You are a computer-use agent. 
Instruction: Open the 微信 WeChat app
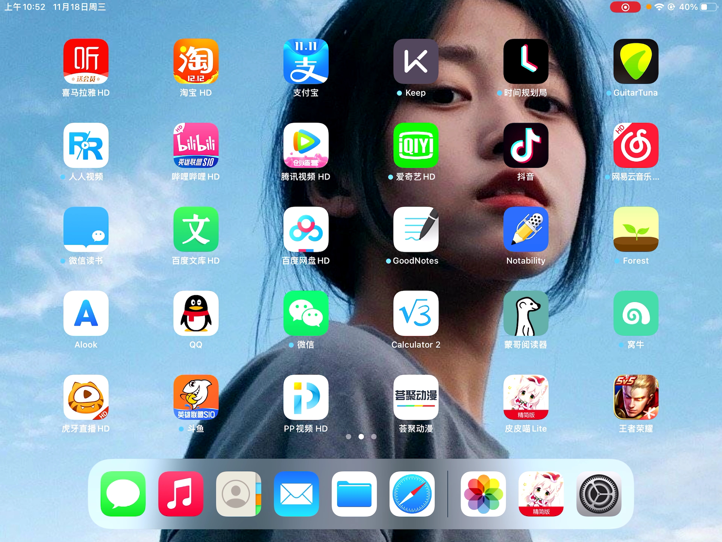pos(306,313)
